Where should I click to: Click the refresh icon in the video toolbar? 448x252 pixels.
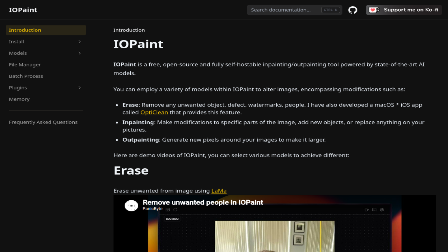point(175,210)
